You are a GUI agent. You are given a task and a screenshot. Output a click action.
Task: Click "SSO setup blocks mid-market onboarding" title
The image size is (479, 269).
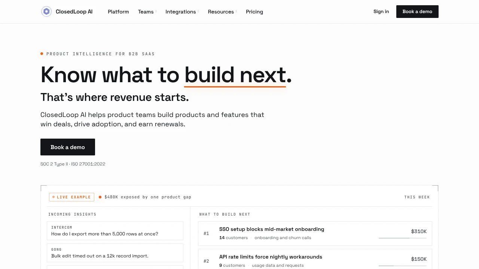tap(272, 229)
